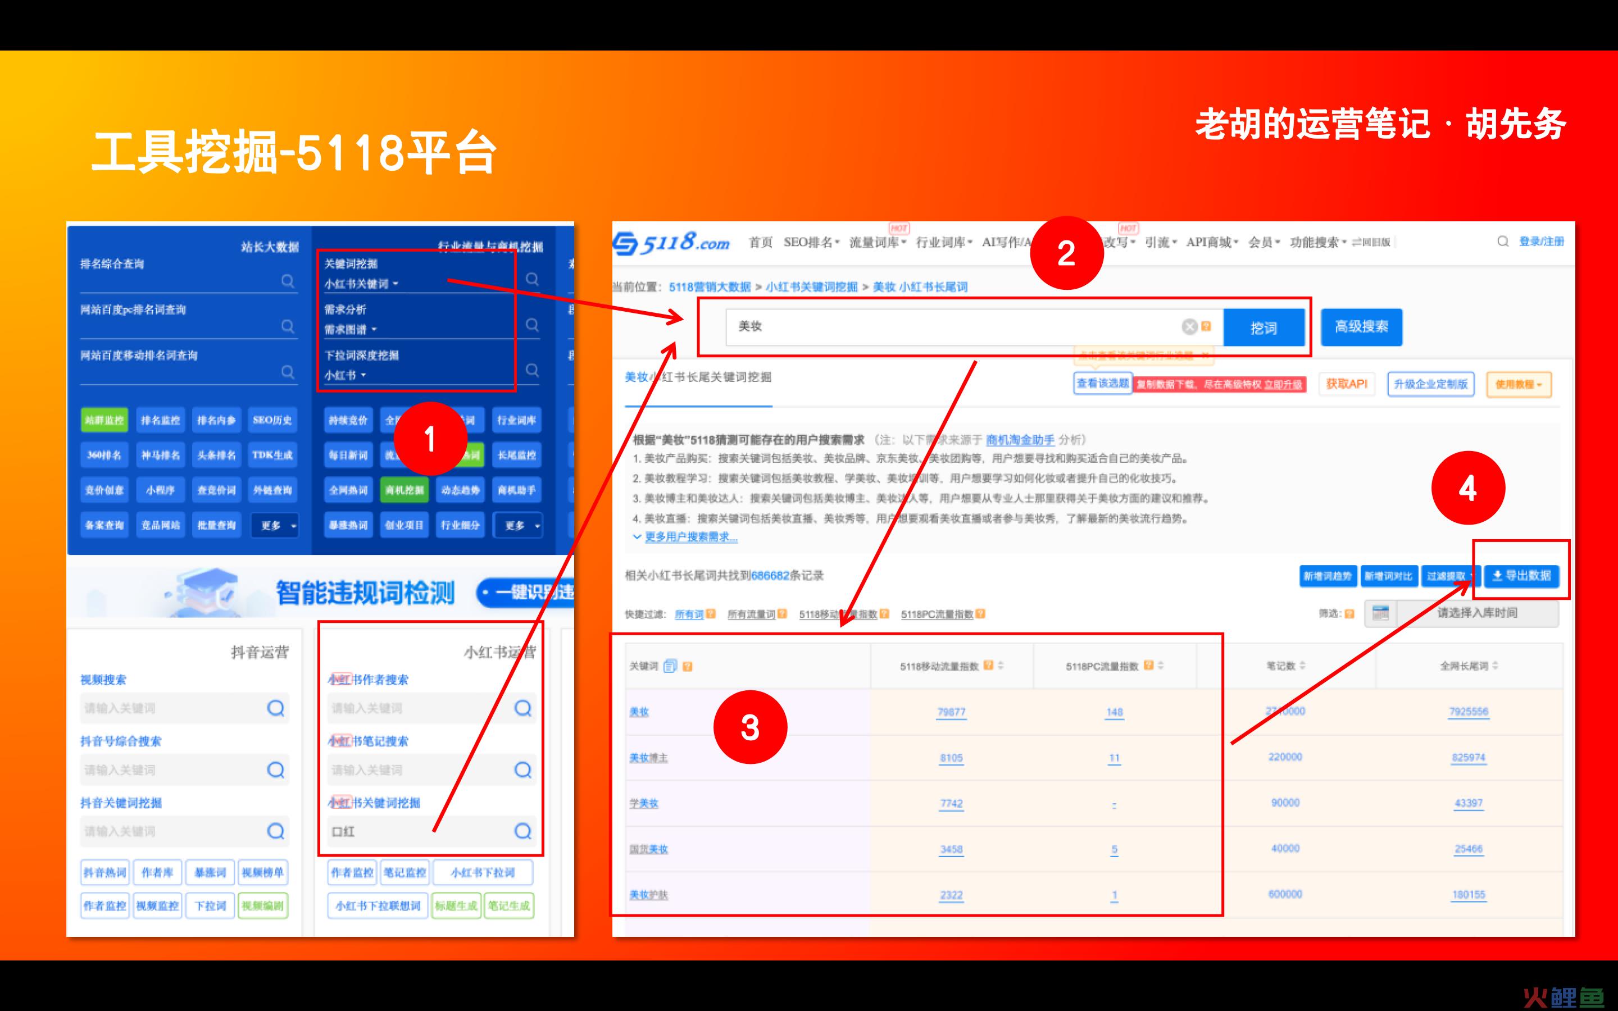Click search icon in 下拉词深度挖掘 row
This screenshot has height=1011, width=1618.
[532, 370]
